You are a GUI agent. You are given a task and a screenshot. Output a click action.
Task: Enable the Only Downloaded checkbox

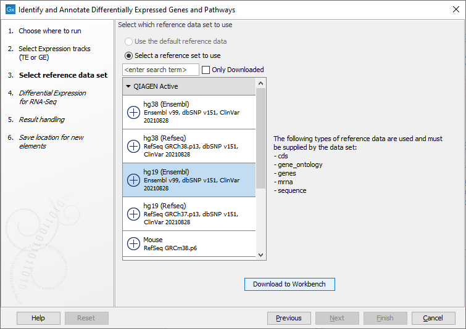(x=206, y=70)
